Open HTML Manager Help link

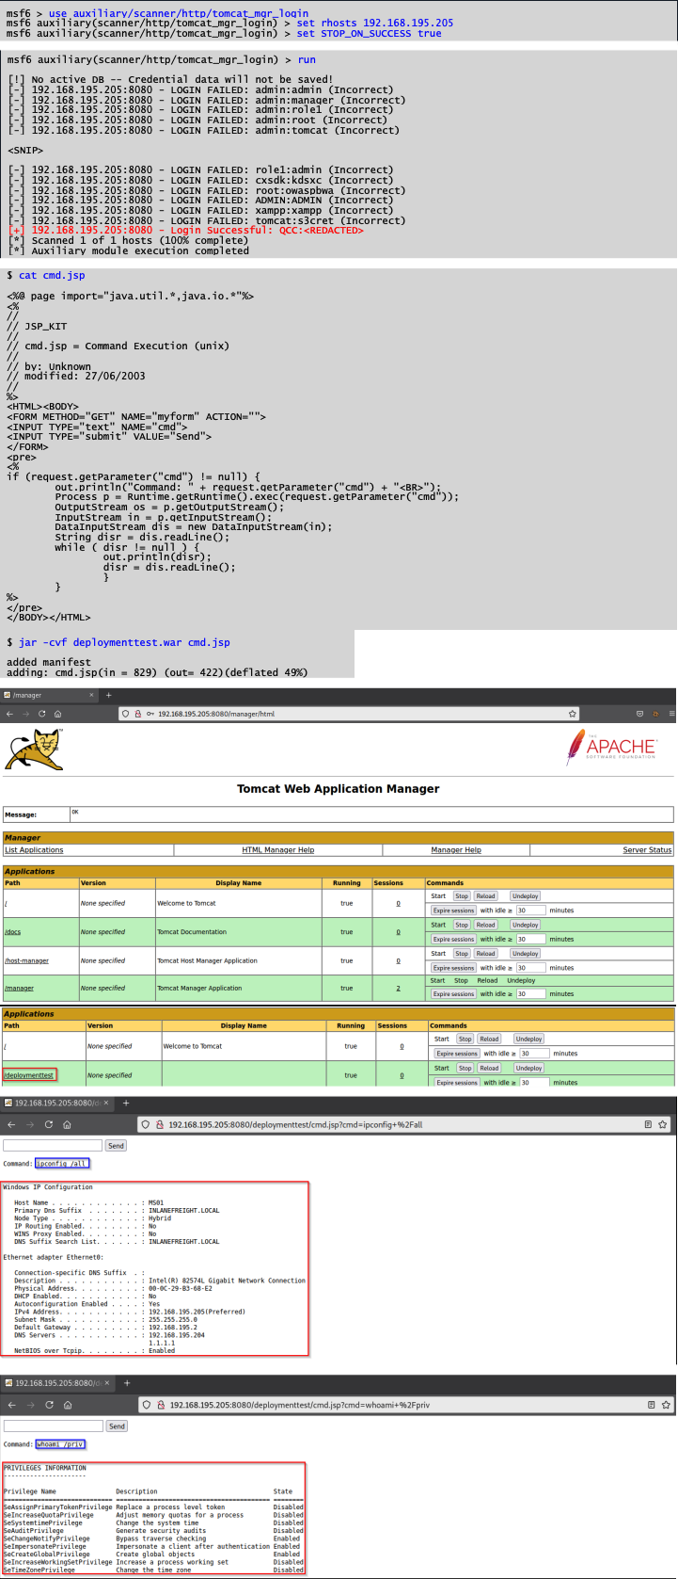coord(278,850)
